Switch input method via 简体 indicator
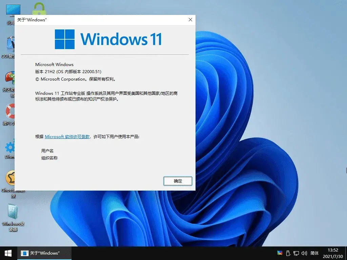Viewport: 347px width, 260px height. [314, 253]
